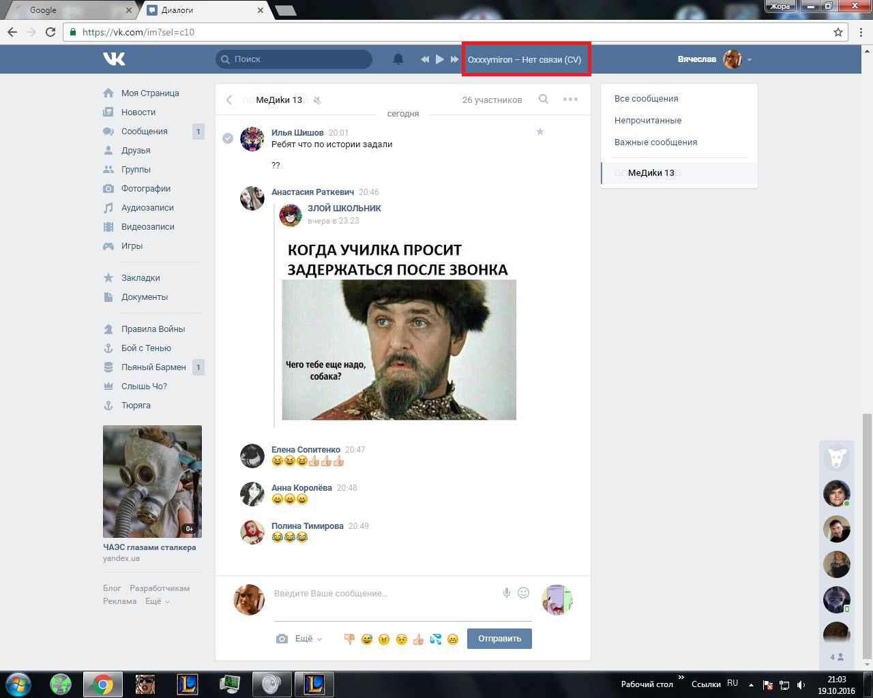Attach a photo with camera icon
873x698 pixels.
coord(282,639)
